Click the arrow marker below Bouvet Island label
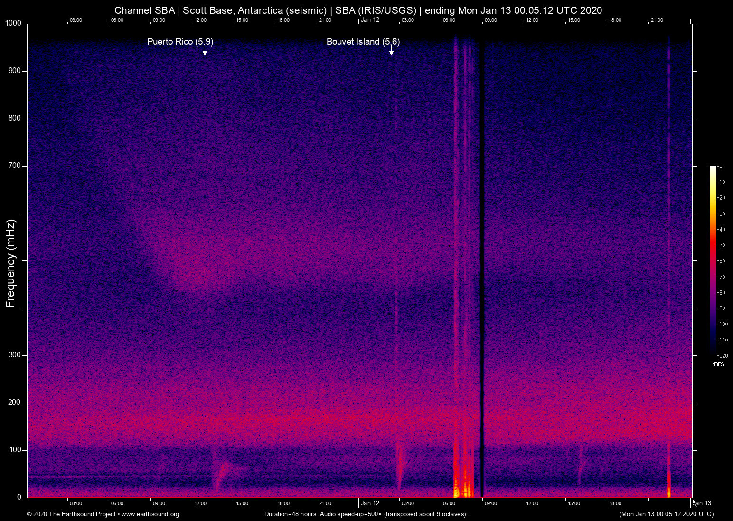Screen dimensions: 733x521 pyautogui.click(x=391, y=52)
